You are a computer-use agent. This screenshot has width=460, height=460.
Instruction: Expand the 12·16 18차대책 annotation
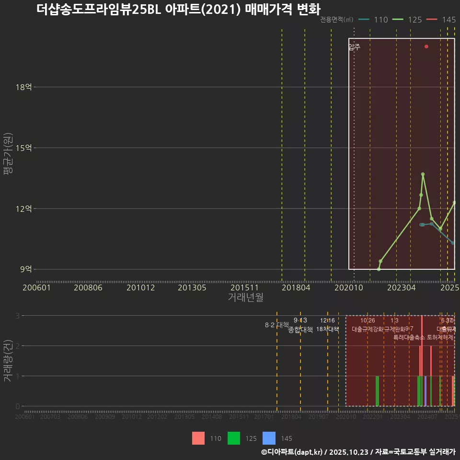(327, 324)
